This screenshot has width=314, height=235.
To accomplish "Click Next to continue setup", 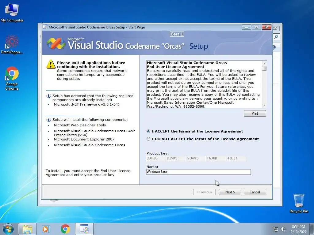I will (230, 192).
